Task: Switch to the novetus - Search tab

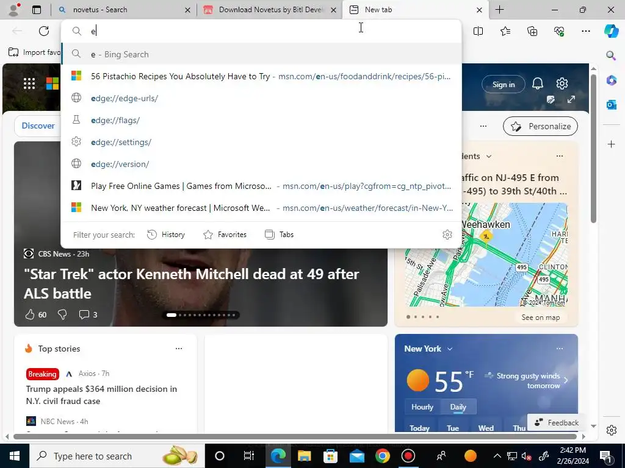Action: (x=124, y=10)
